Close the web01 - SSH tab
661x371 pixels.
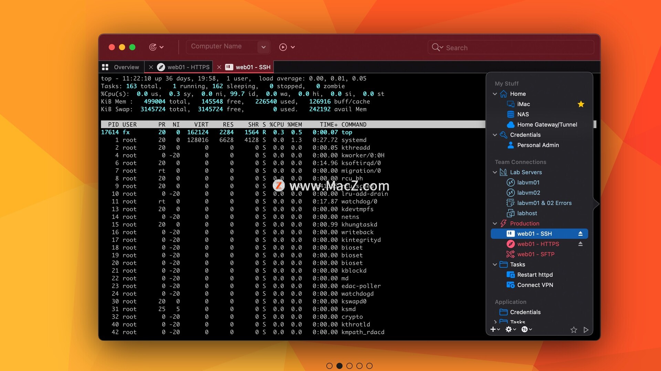(x=219, y=67)
